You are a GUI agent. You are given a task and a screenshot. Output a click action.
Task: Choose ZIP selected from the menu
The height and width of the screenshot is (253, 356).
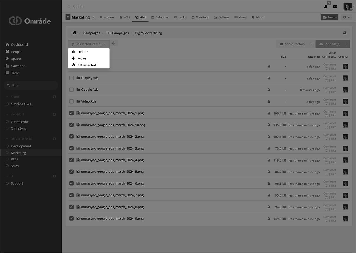[86, 65]
